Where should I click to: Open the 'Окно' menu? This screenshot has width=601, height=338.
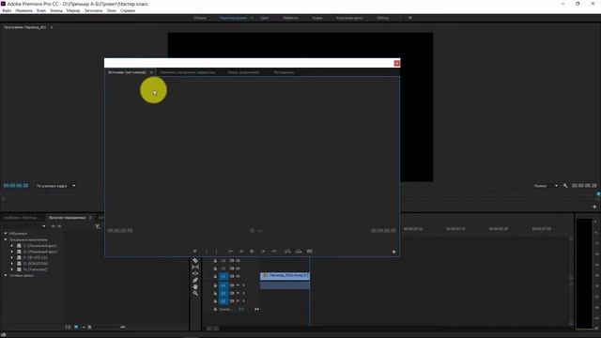tap(112, 10)
